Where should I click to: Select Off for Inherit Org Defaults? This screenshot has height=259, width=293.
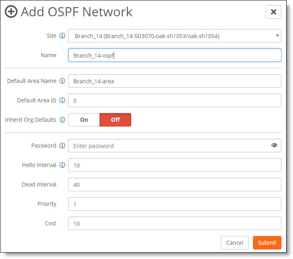click(x=115, y=120)
